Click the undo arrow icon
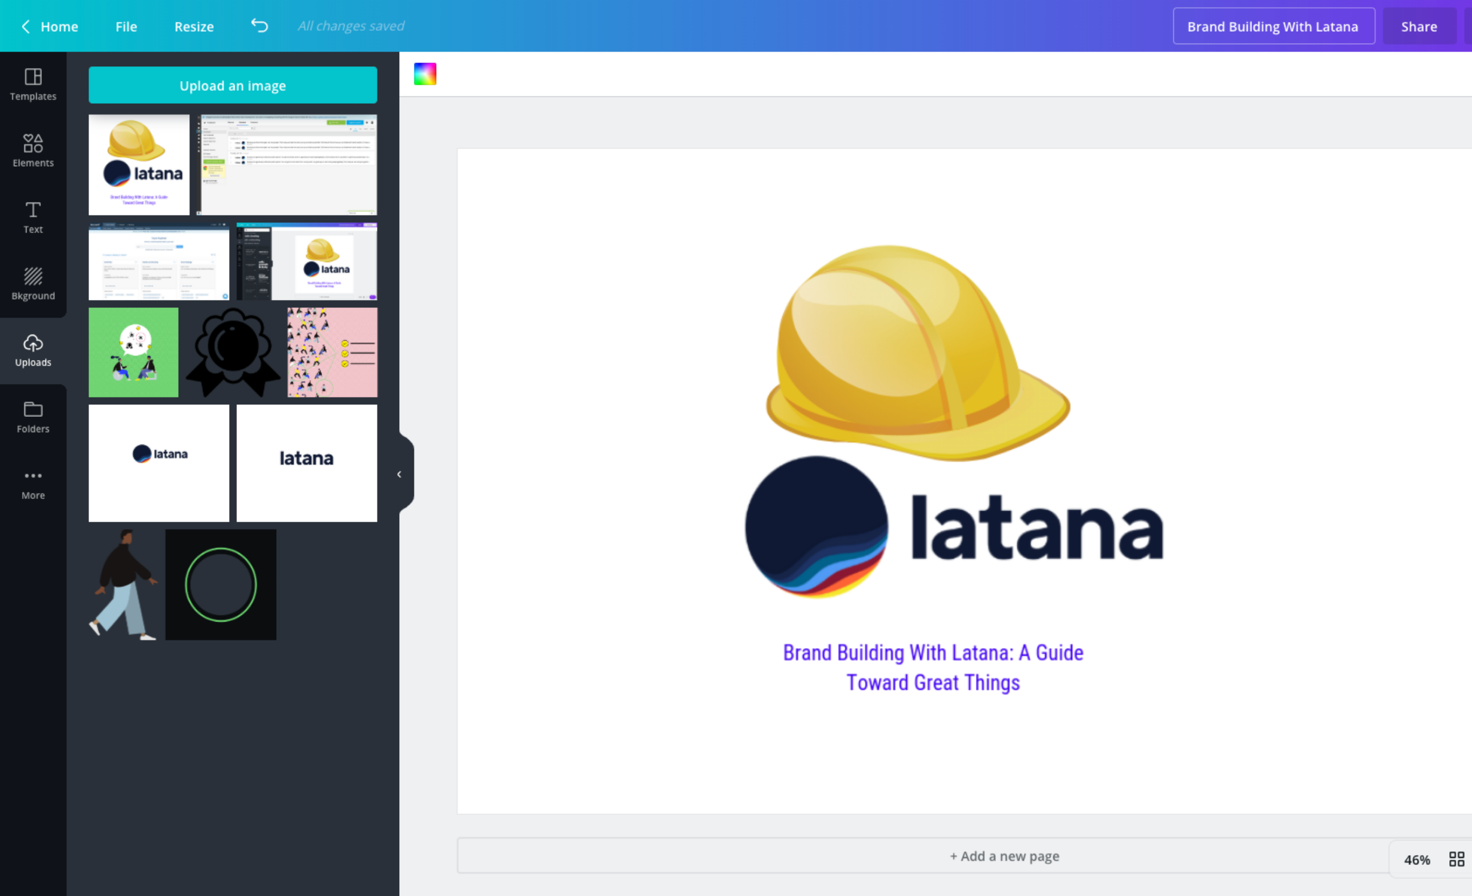The height and width of the screenshot is (896, 1472). (x=259, y=26)
